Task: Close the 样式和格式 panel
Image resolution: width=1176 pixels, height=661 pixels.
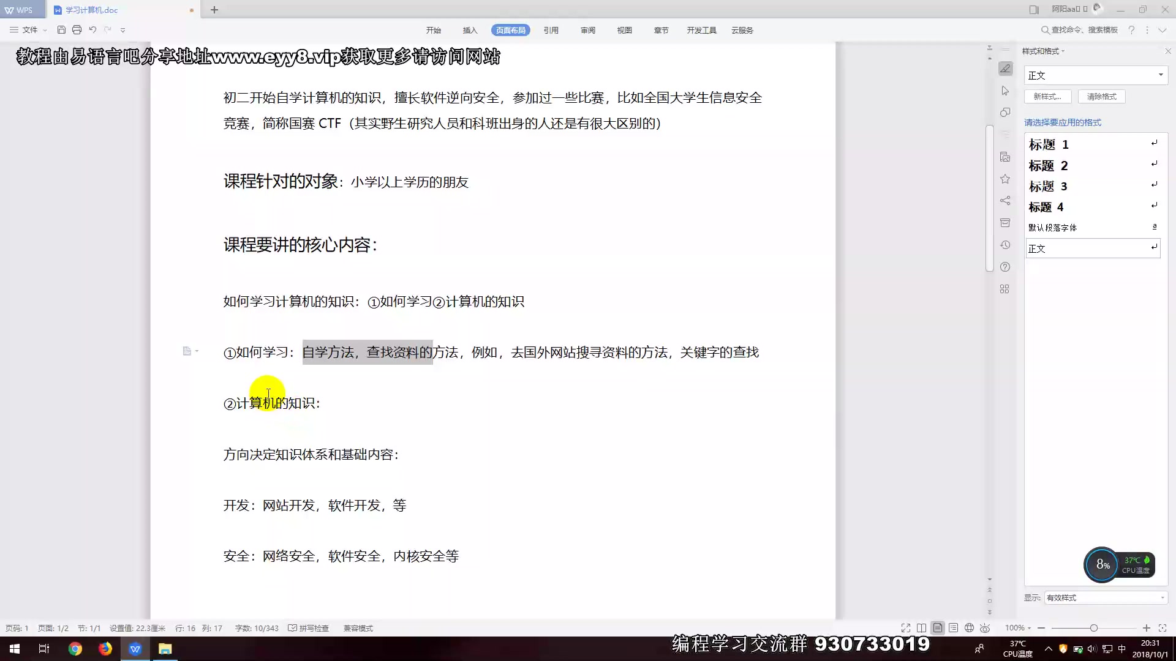Action: click(x=1167, y=51)
